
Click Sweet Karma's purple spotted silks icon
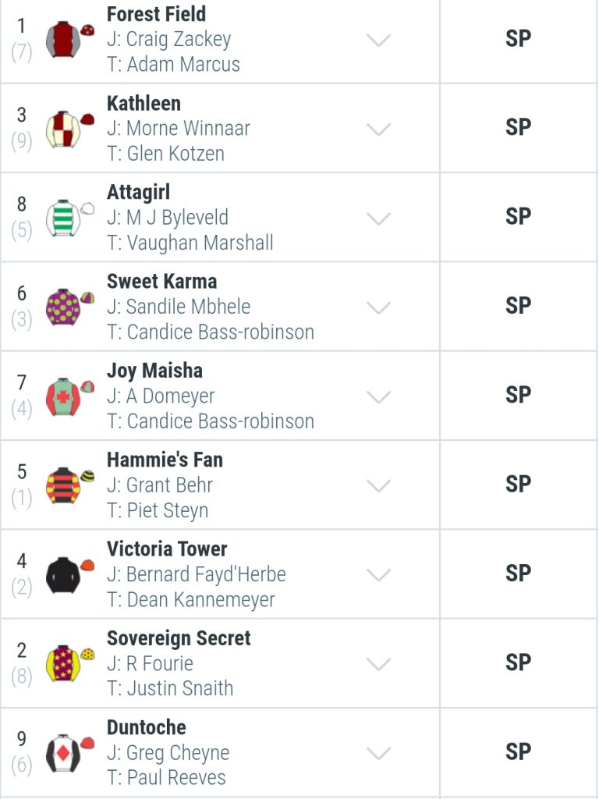69,307
